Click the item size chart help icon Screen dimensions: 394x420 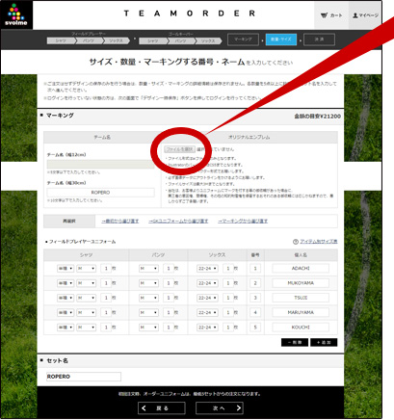tap(296, 242)
